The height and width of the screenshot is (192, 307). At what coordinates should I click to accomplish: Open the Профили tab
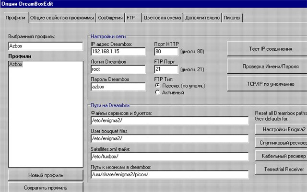(16, 18)
